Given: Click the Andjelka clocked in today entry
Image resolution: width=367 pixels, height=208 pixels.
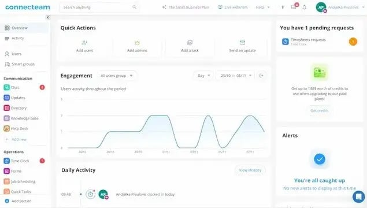Looking at the screenshot, I should (x=145, y=194).
